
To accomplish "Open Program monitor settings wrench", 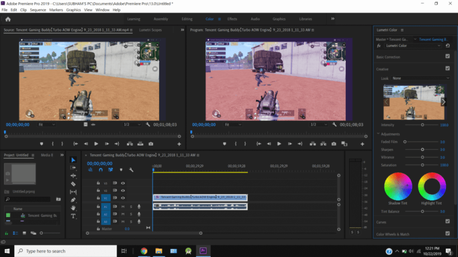I will pyautogui.click(x=334, y=125).
